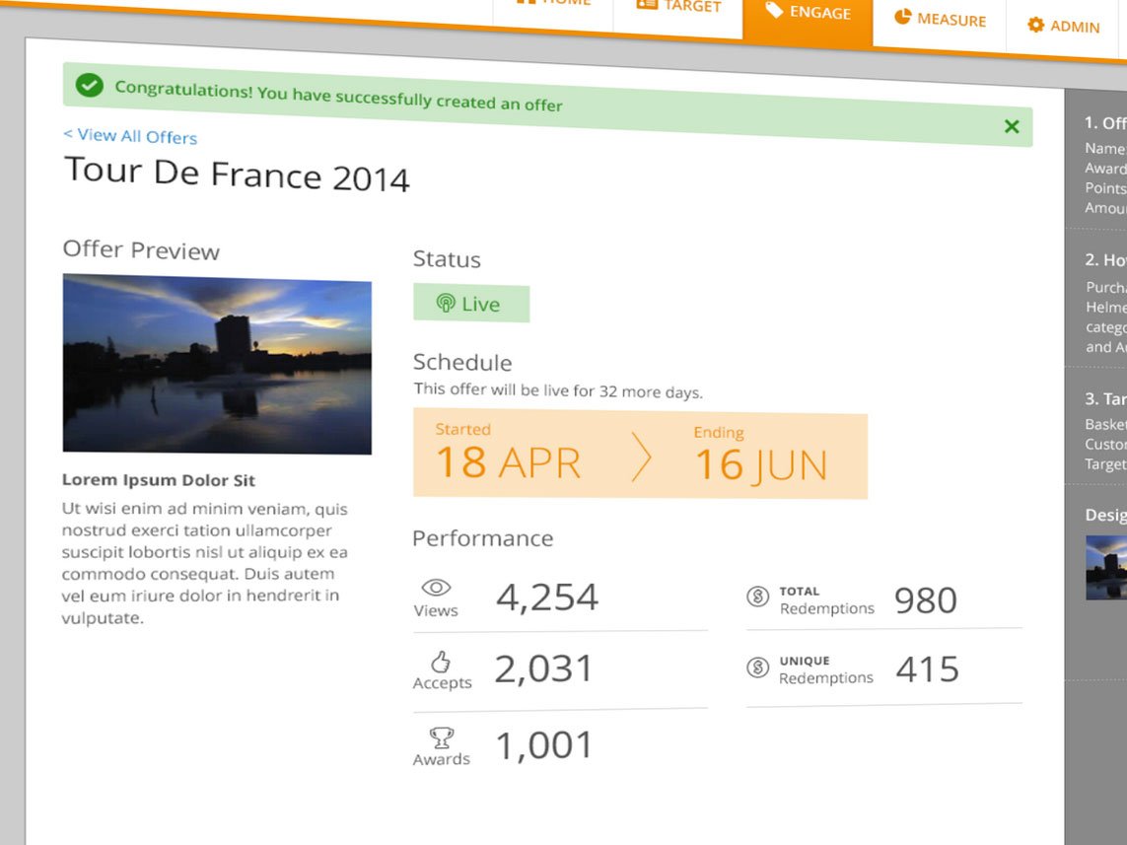Screen dimensions: 1127x845
Task: Click the Engage tag icon
Action: [773, 9]
